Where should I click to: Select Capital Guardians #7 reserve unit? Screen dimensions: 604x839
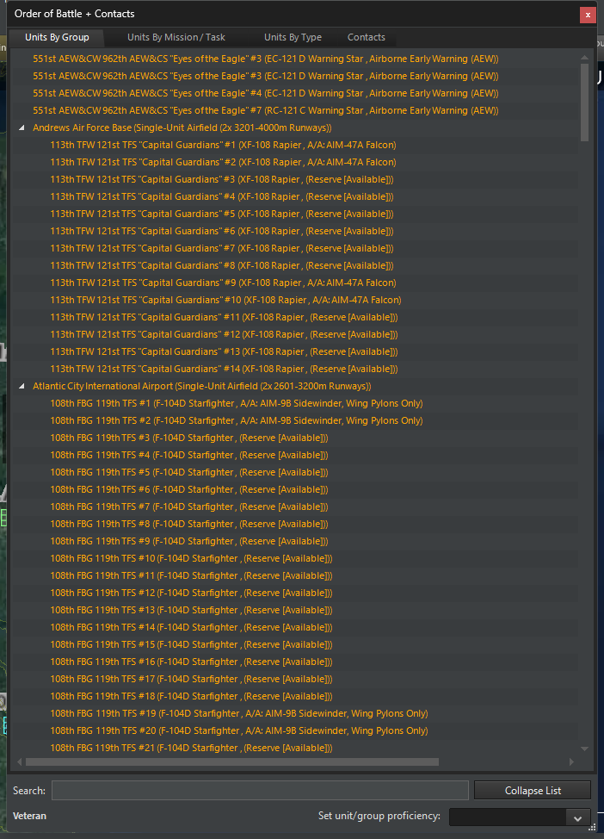tap(222, 248)
